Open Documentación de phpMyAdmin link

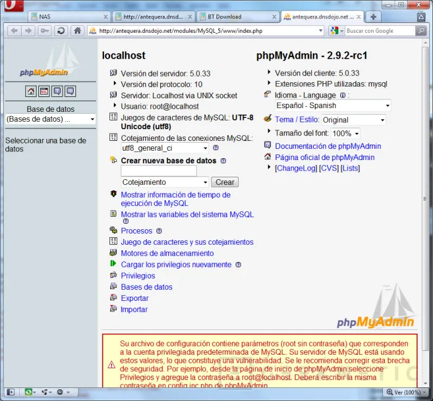tap(328, 146)
